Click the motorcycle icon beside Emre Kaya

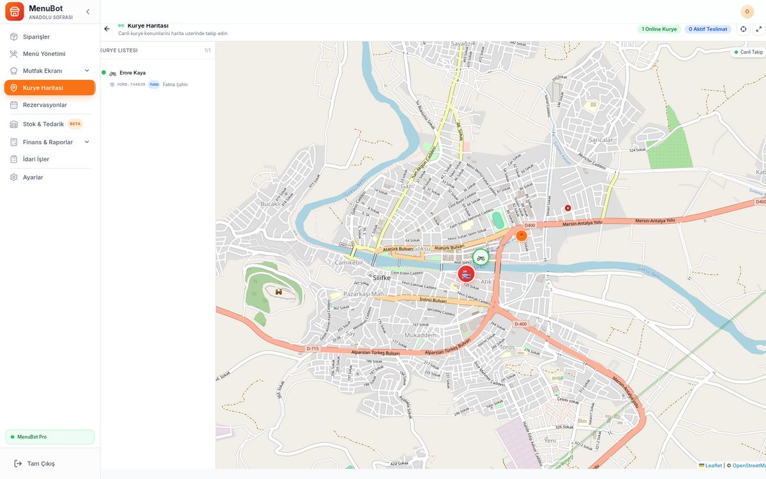tap(113, 73)
